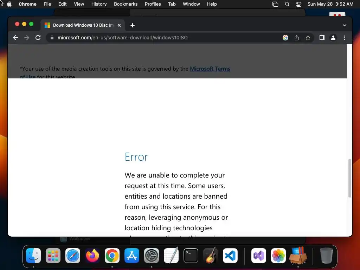Open the Tab menu

(x=172, y=4)
